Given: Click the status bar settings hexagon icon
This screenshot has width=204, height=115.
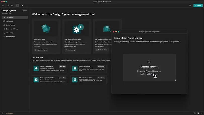Looking at the screenshot, I should [3, 113].
